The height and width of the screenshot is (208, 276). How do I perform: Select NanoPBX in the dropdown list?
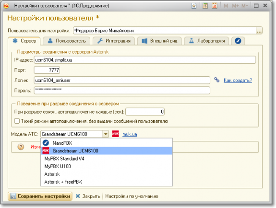(x=107, y=143)
